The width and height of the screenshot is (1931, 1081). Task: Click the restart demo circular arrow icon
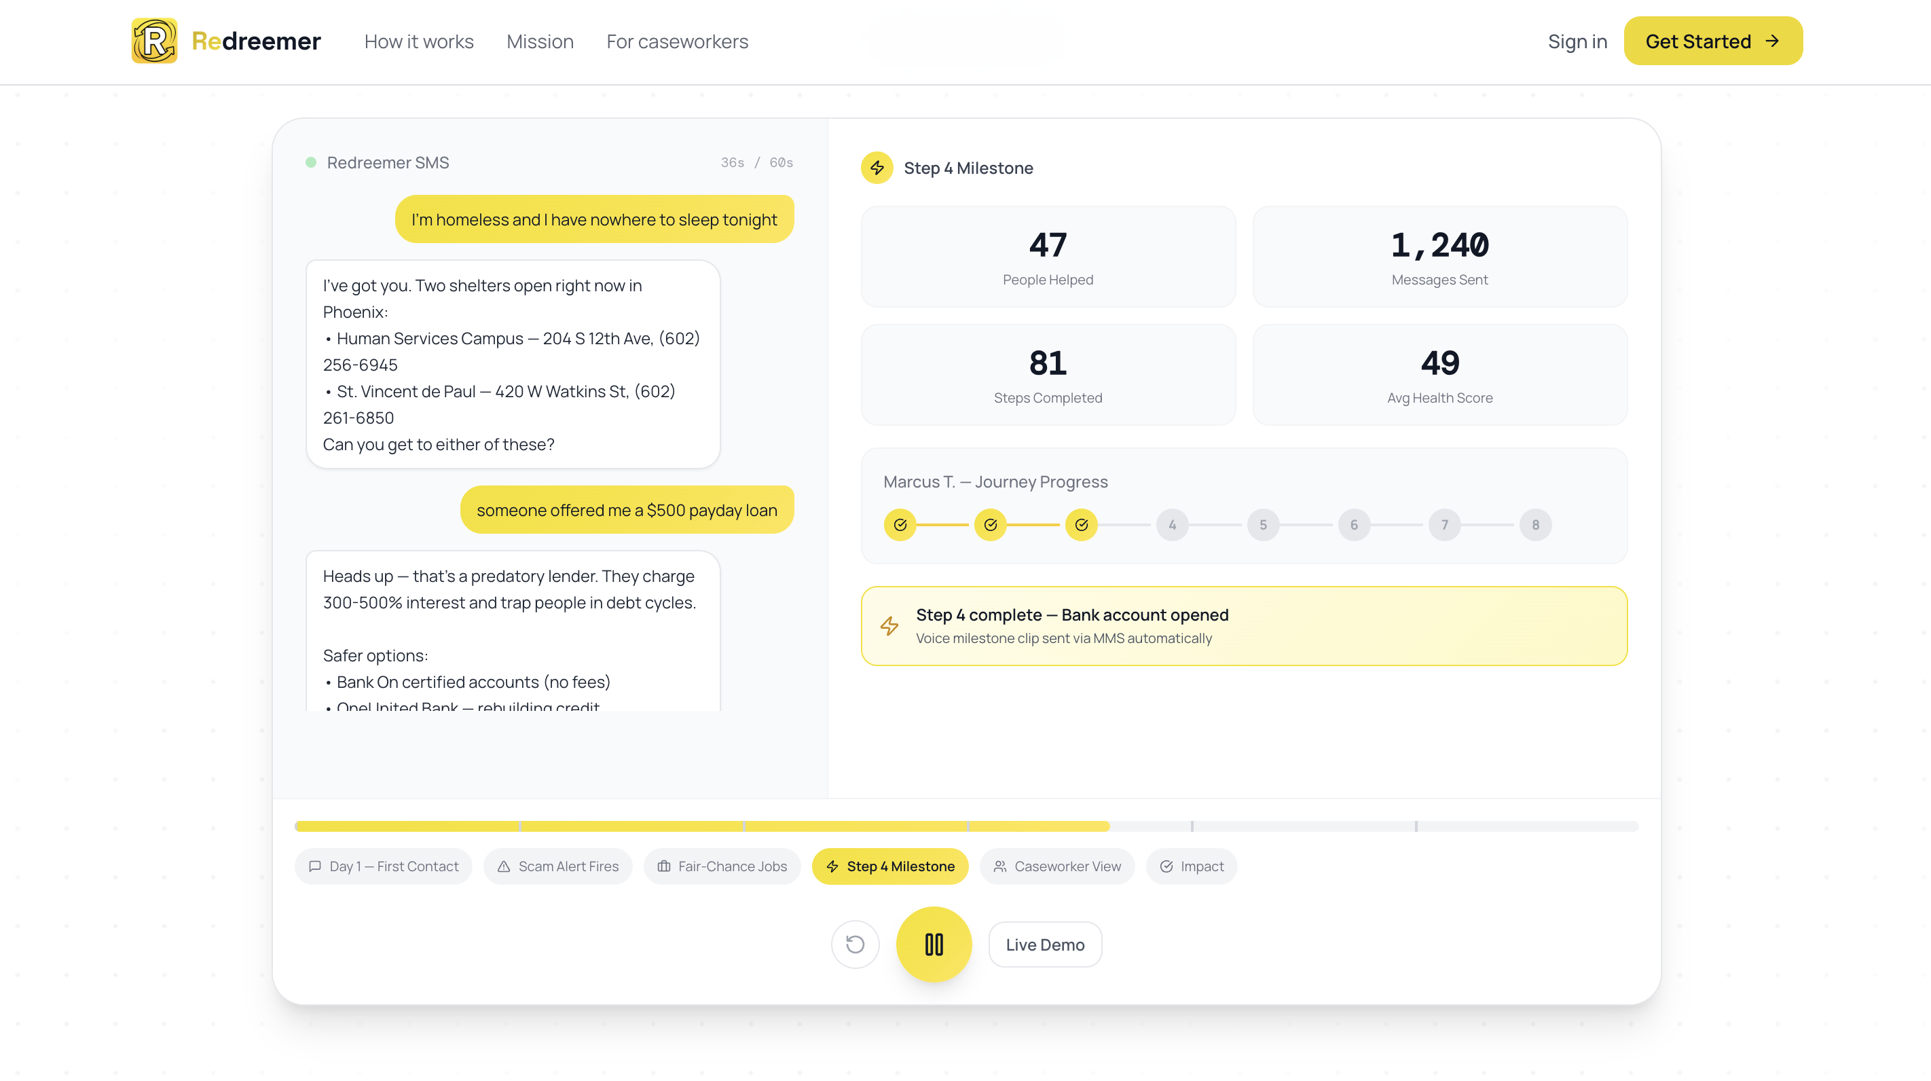(x=855, y=944)
